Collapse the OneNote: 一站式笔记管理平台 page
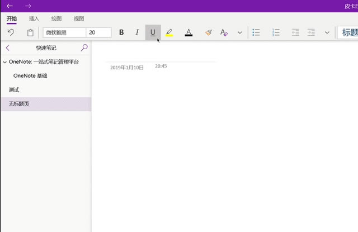The image size is (358, 232). click(4, 62)
